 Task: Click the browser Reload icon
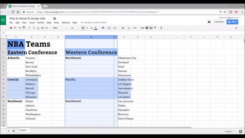[13, 12]
